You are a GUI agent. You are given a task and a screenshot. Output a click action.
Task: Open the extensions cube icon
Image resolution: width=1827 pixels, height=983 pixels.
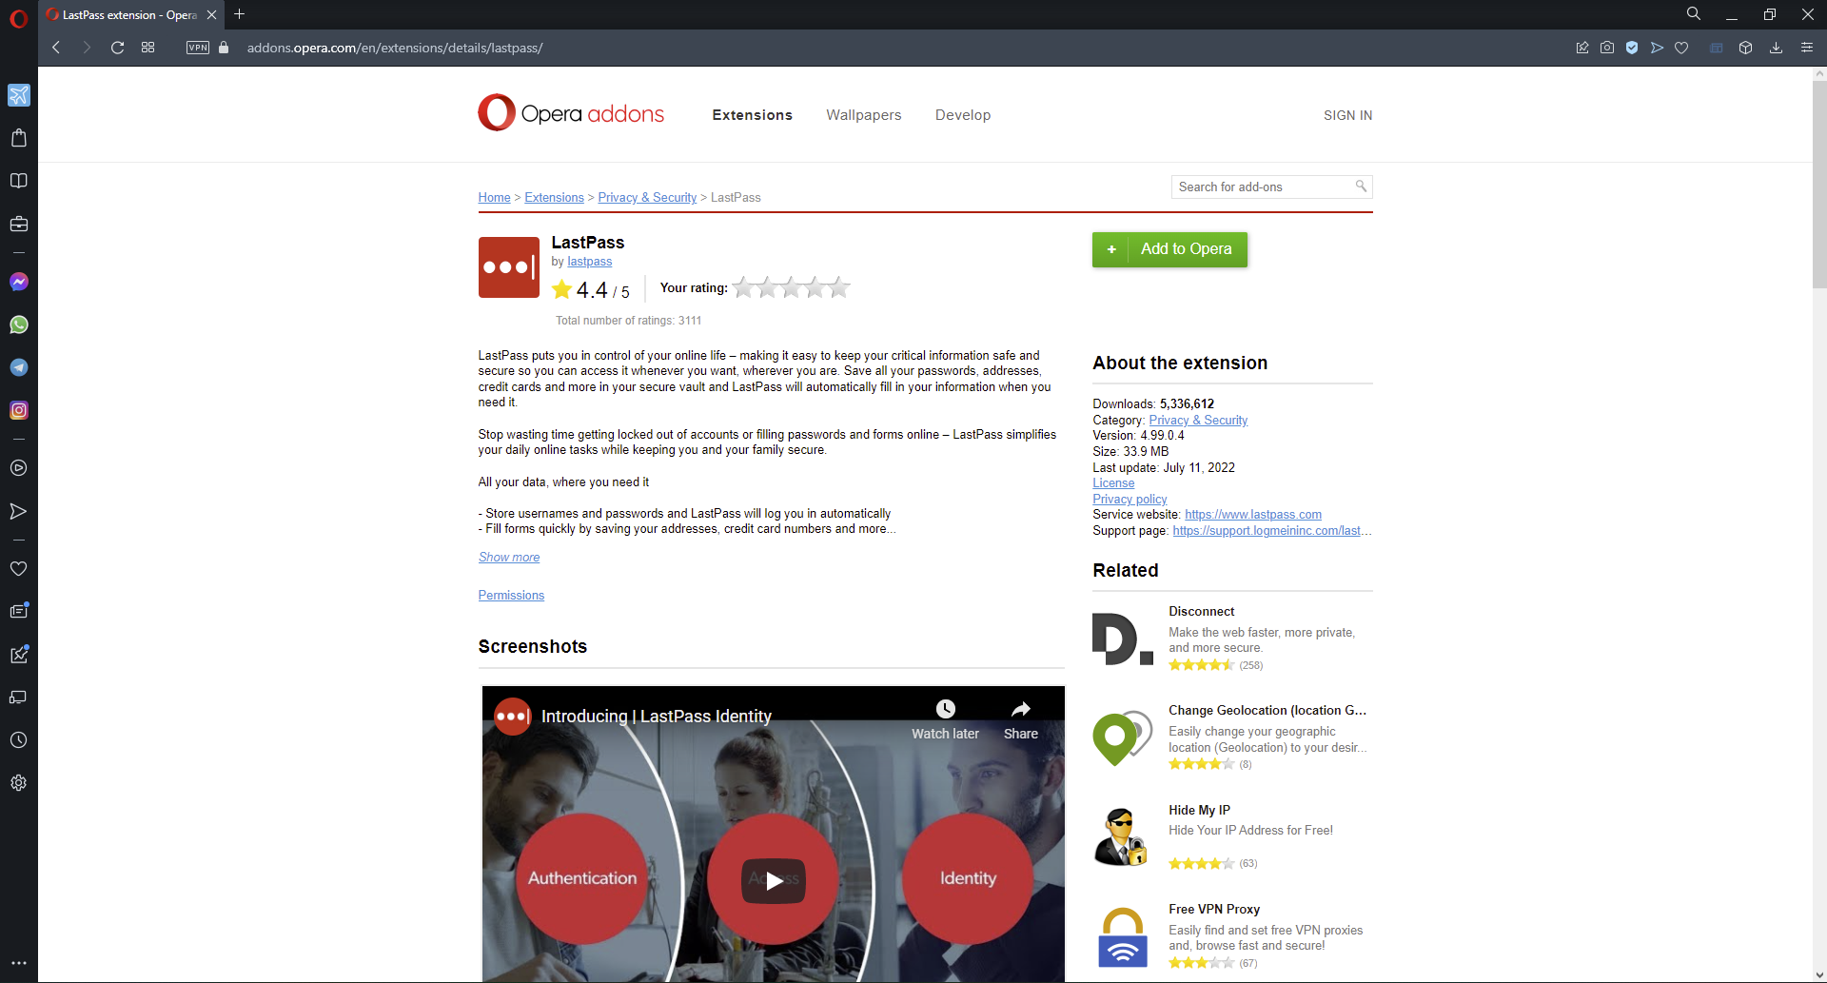pos(1745,48)
